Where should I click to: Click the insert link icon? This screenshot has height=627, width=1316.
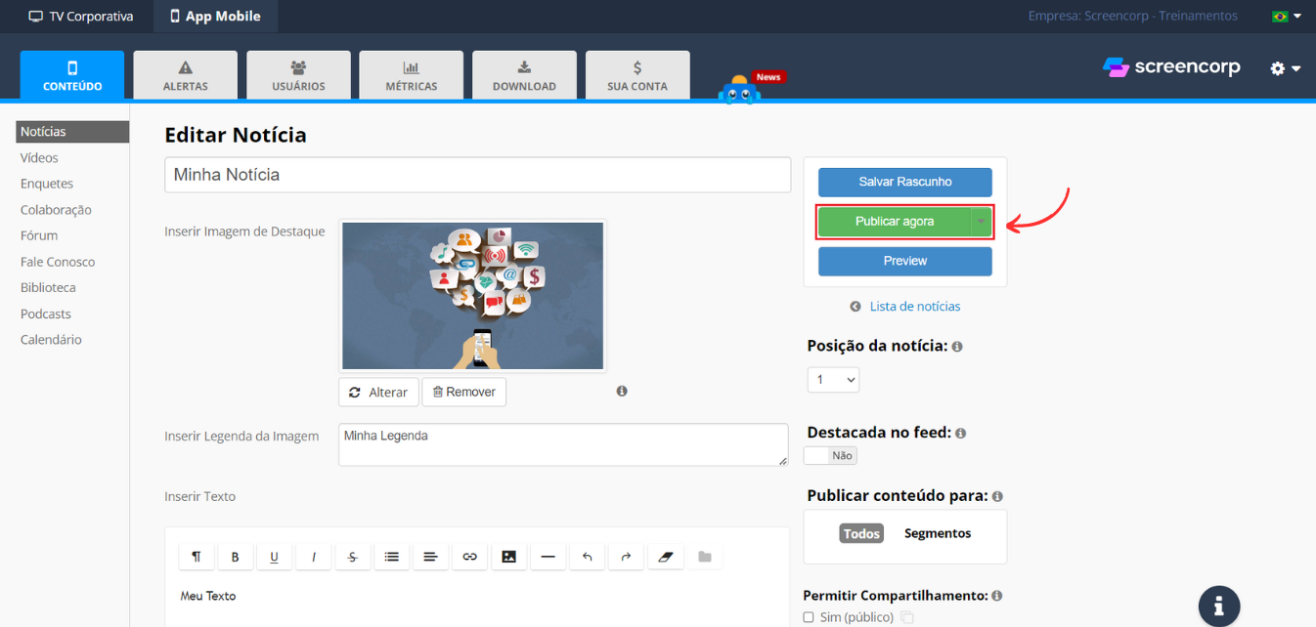[x=469, y=557]
